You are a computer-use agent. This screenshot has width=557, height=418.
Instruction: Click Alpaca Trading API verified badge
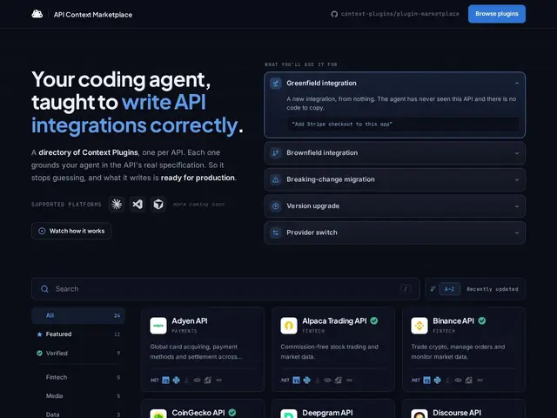374,320
